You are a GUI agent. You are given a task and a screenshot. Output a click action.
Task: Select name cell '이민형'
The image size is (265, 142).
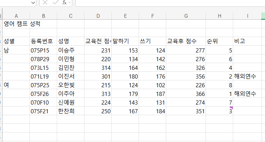tap(71, 59)
